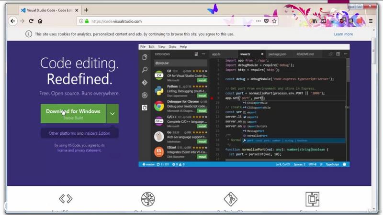The image size is (383, 215).
Task: Open the page actions three-dot menu
Action: [258, 21]
